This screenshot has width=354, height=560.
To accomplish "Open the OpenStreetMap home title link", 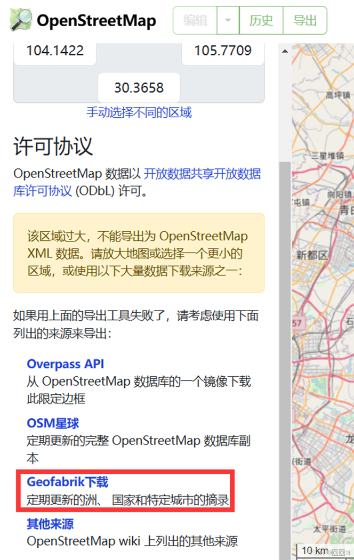I will [96, 21].
